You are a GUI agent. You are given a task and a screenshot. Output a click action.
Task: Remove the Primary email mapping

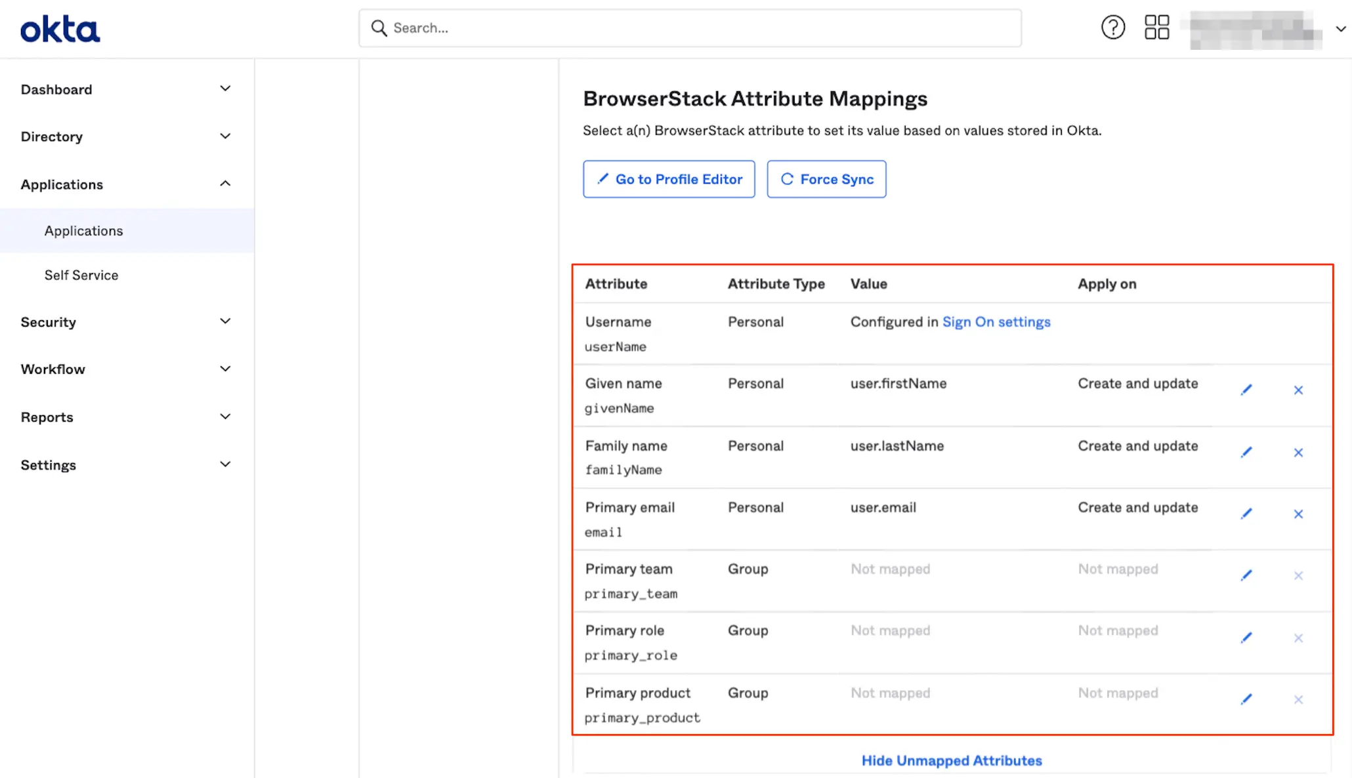(x=1298, y=514)
